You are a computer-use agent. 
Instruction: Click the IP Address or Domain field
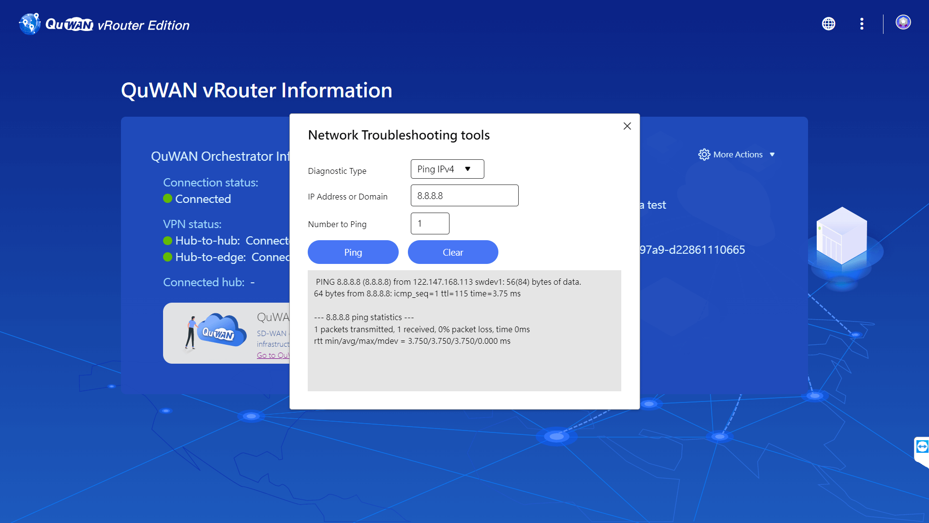coord(464,196)
